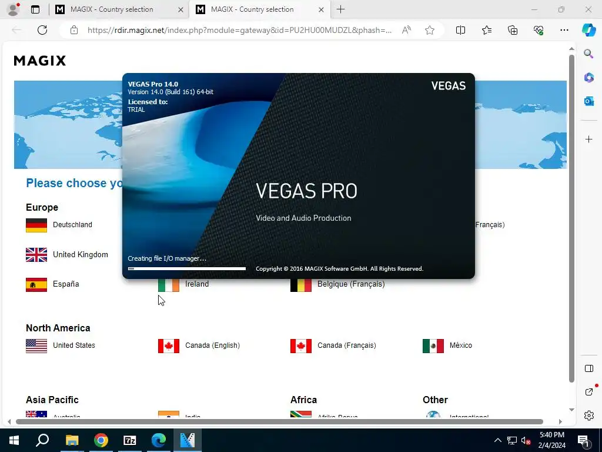Open Outlook in the sidebar

click(588, 101)
